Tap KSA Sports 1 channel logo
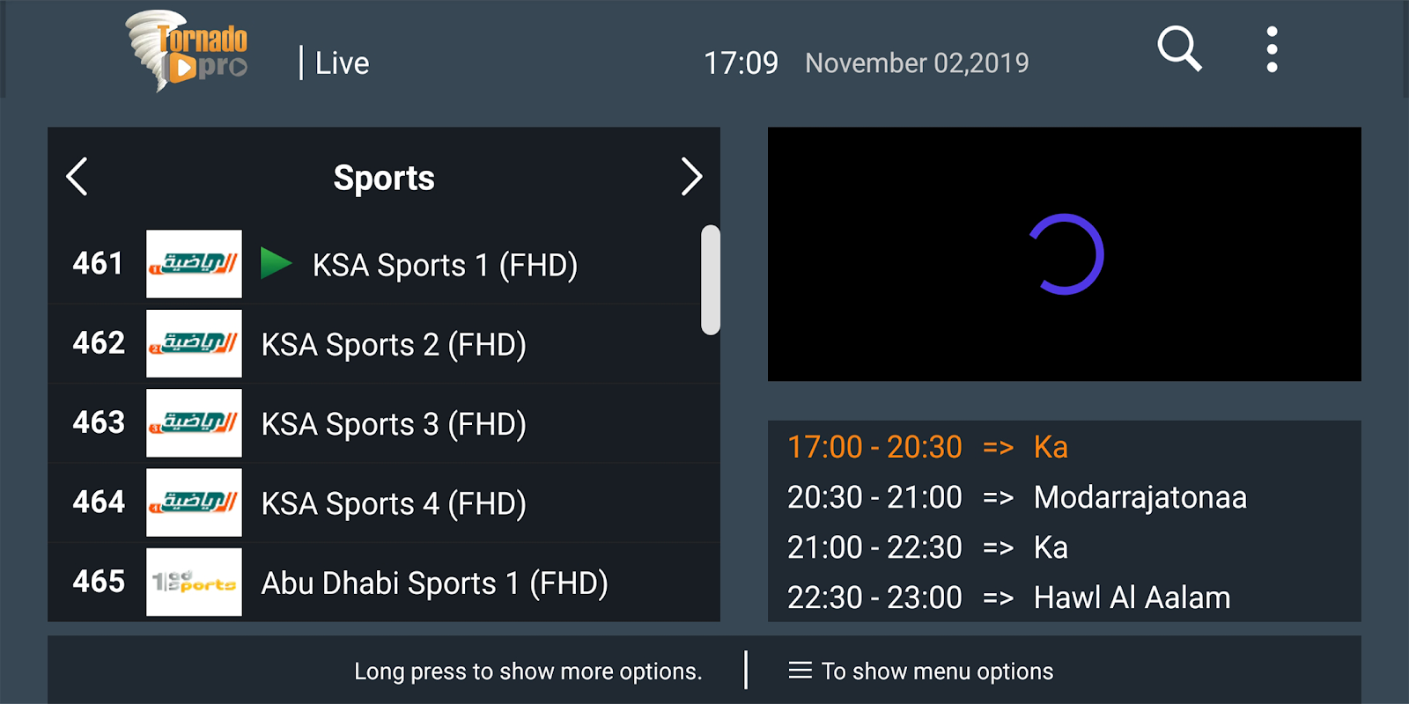Viewport: 1409px width, 704px height. pyautogui.click(x=194, y=264)
